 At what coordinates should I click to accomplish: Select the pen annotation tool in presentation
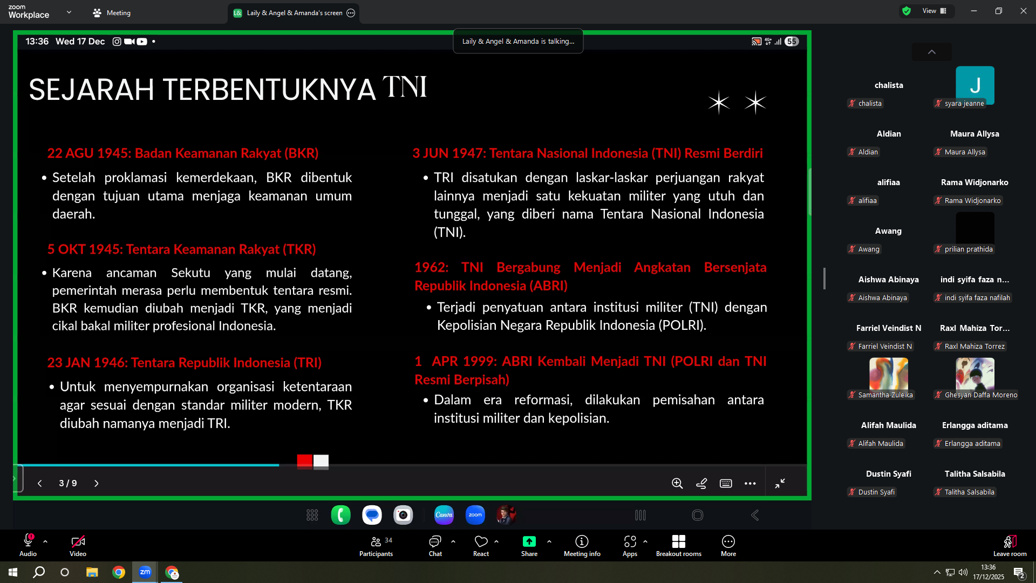[x=701, y=483]
